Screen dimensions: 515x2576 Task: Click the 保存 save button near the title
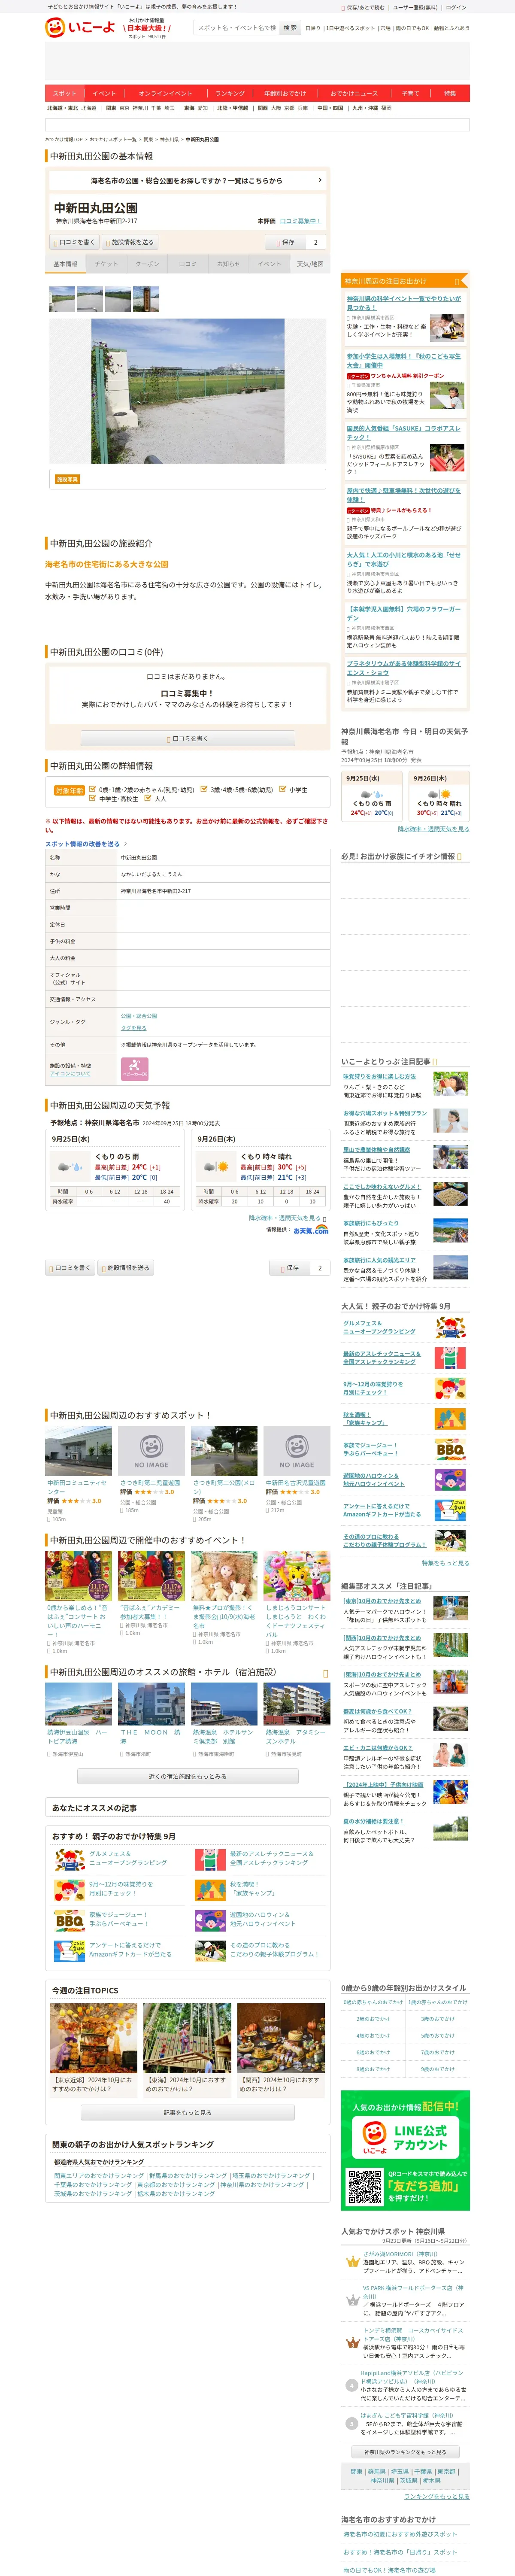[285, 242]
